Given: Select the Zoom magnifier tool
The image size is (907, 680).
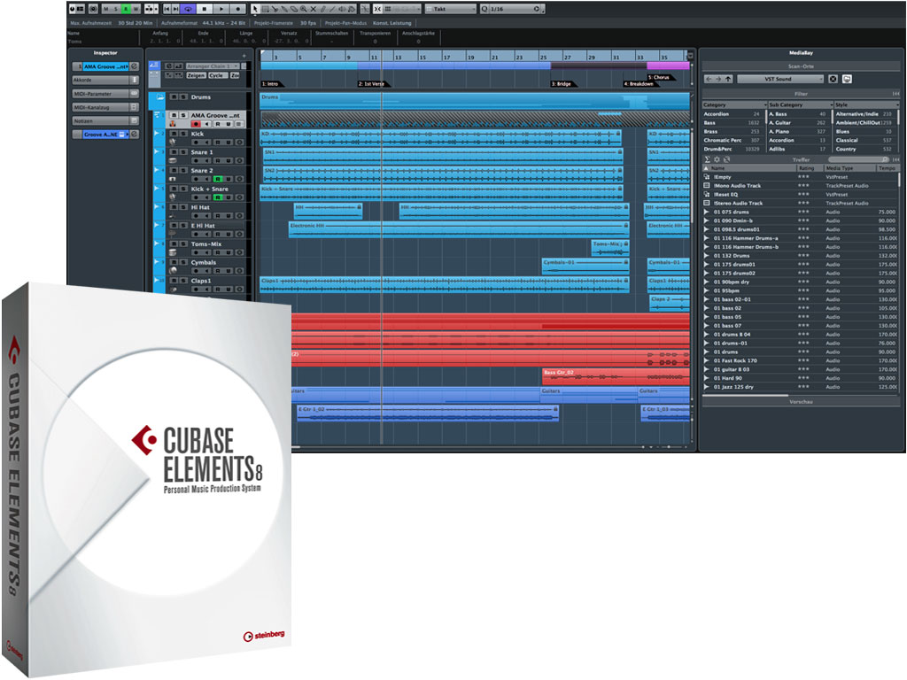Looking at the screenshot, I should coord(303,8).
